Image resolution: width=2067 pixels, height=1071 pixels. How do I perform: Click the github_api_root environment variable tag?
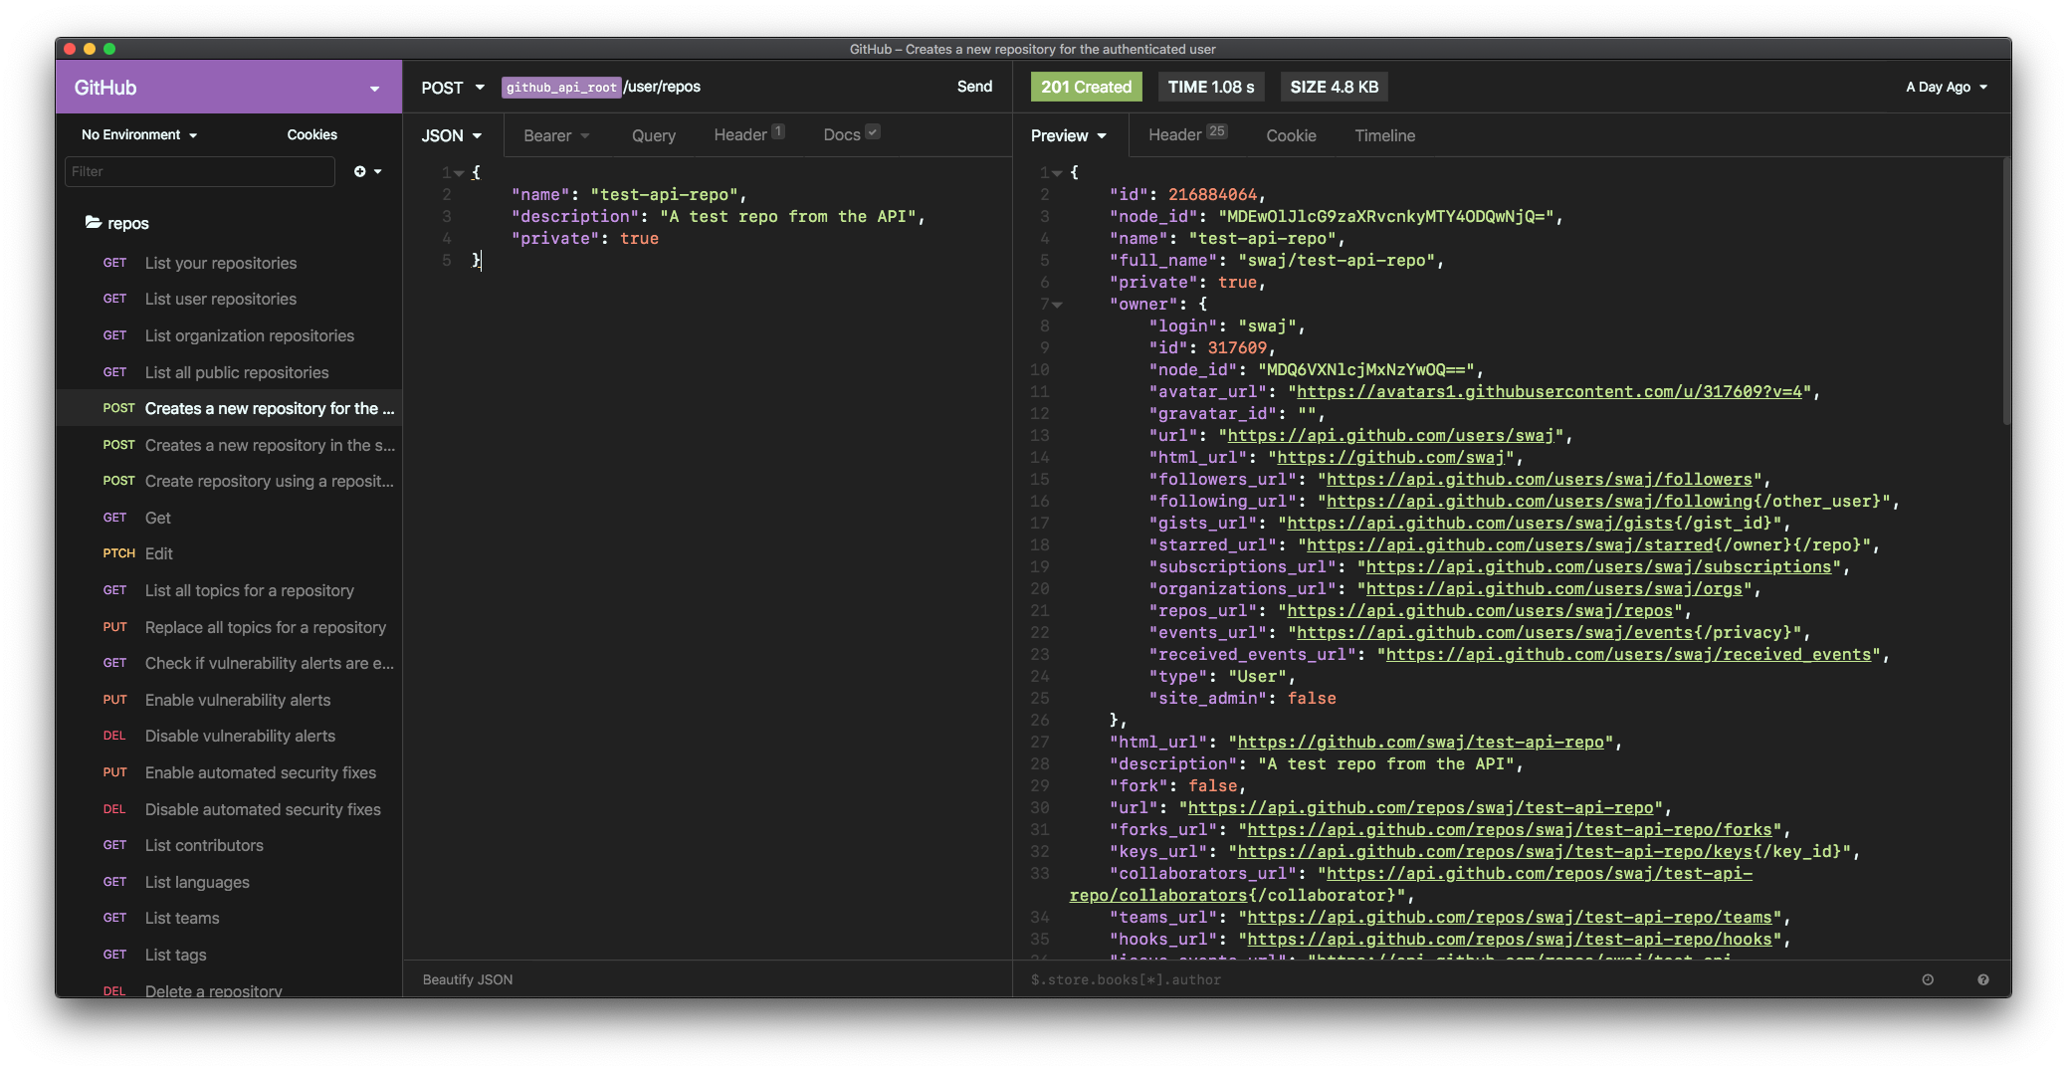(x=561, y=88)
